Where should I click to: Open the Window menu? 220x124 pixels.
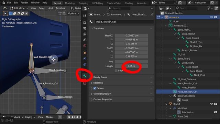[35, 3]
